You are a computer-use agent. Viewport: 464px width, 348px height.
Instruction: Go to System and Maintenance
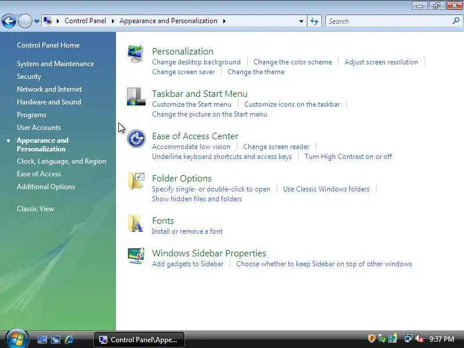tap(55, 64)
